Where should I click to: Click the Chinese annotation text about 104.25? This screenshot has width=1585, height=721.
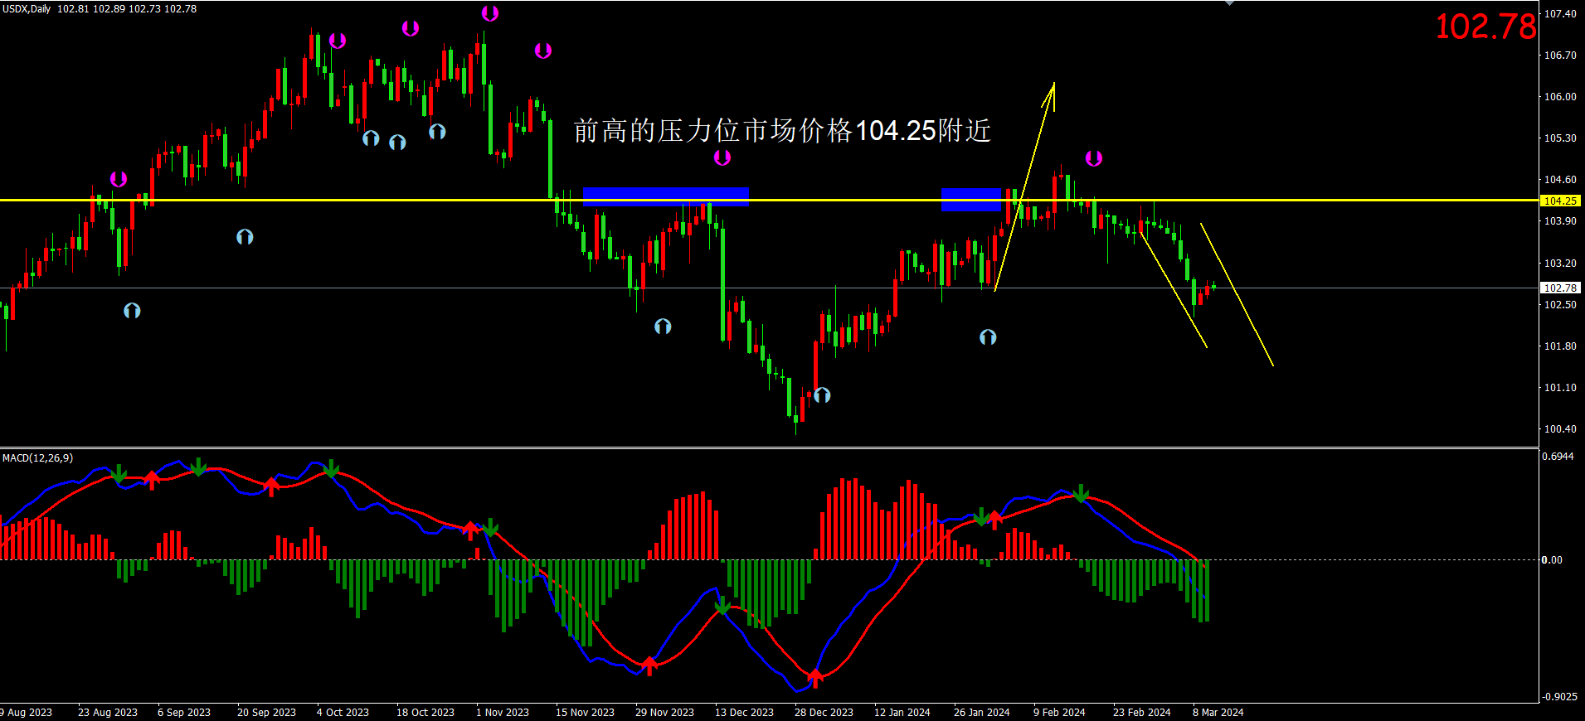tap(782, 131)
